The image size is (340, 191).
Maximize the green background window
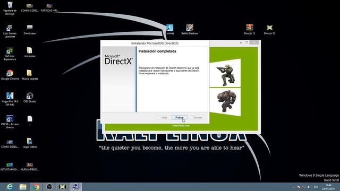[x=246, y=42]
